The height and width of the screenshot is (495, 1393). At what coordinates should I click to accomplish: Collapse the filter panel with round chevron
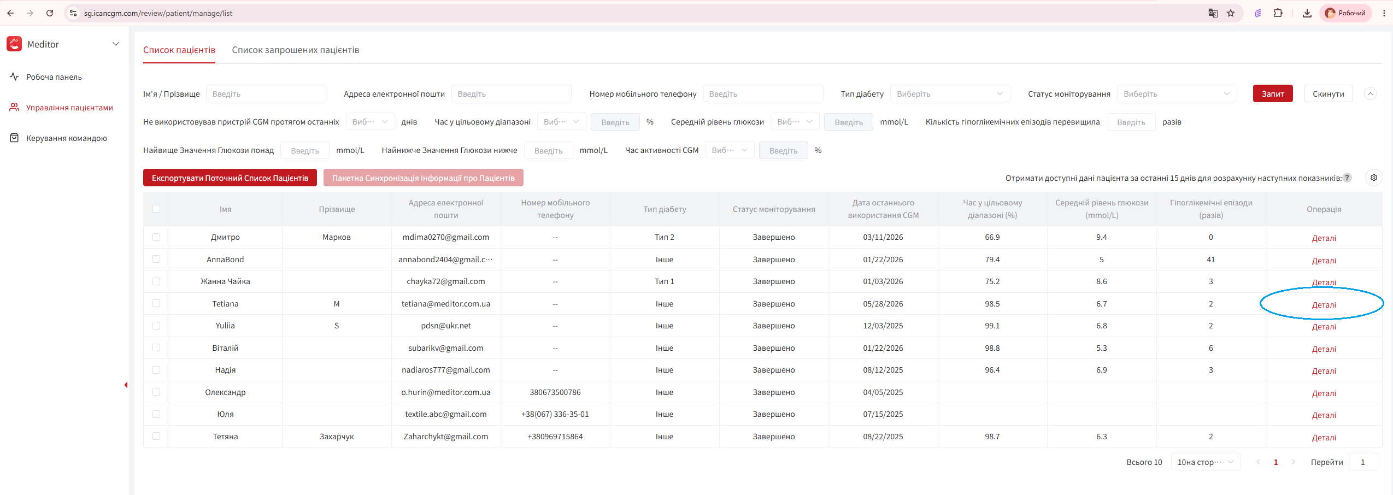1370,93
